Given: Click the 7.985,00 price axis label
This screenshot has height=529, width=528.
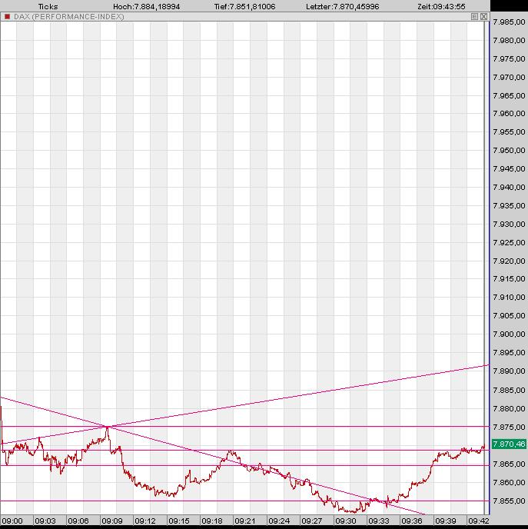Looking at the screenshot, I should pos(508,22).
